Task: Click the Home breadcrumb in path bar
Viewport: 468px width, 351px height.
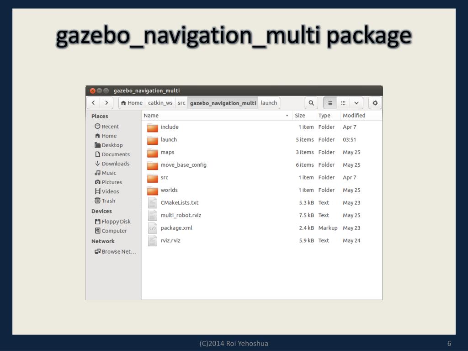Action: point(132,103)
